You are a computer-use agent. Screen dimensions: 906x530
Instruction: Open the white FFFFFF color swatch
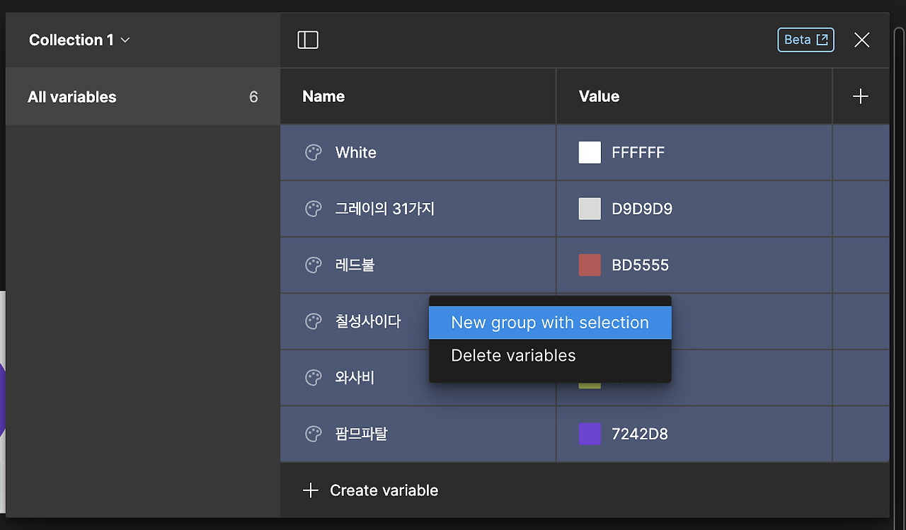tap(590, 152)
